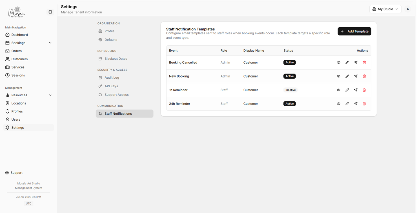Edit the Booking Cancelled template
The height and width of the screenshot is (213, 417).
pos(347,63)
